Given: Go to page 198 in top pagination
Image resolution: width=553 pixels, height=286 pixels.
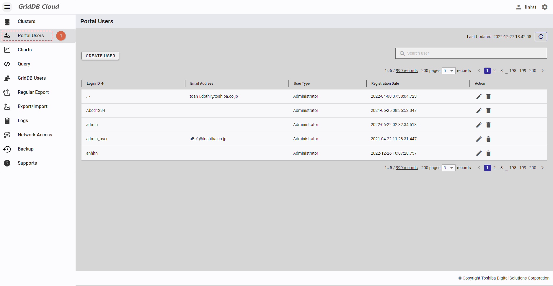Looking at the screenshot, I should [513, 71].
